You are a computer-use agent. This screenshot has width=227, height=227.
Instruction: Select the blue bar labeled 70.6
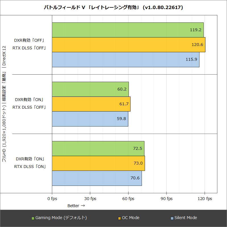[x=96, y=178]
